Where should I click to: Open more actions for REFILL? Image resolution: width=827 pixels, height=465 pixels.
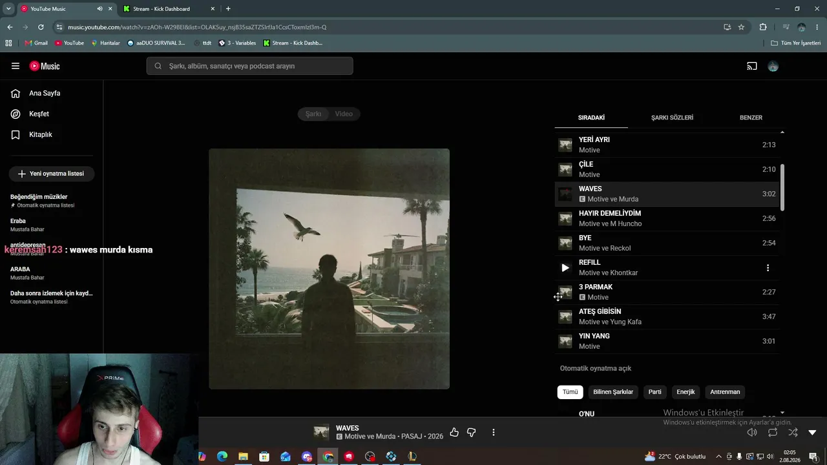(x=768, y=267)
